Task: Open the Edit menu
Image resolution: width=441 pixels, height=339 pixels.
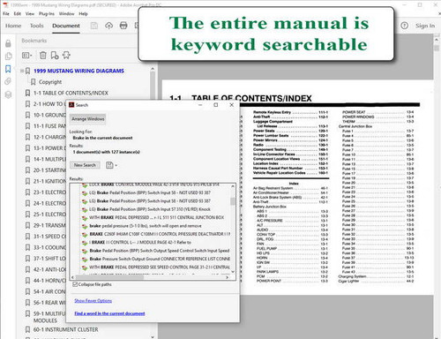Action: [x=18, y=13]
